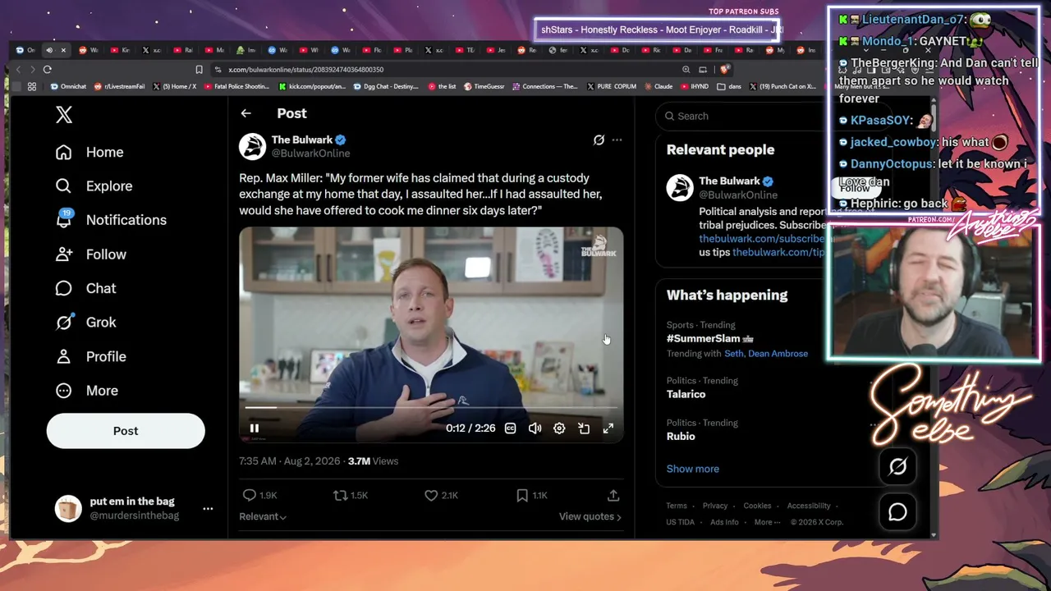Open the floating Grok button
The height and width of the screenshot is (591, 1051).
[897, 467]
